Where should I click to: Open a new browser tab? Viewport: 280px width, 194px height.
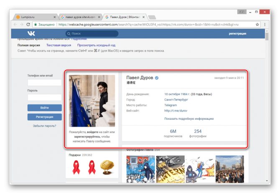pyautogui.click(x=152, y=17)
